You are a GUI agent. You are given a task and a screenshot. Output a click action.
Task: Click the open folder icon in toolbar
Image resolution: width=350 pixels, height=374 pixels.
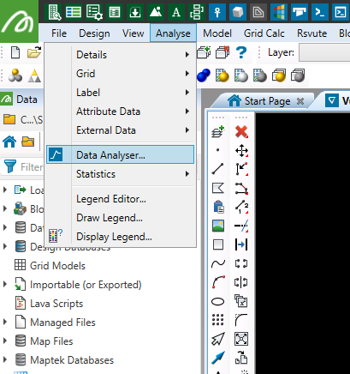[34, 52]
